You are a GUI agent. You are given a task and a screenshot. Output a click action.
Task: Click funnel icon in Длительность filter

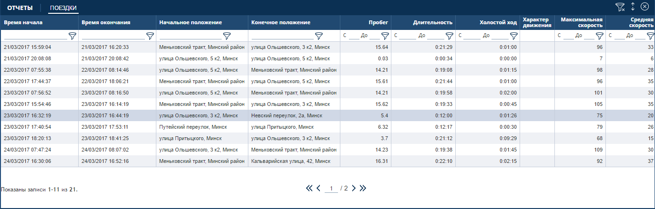(449, 36)
